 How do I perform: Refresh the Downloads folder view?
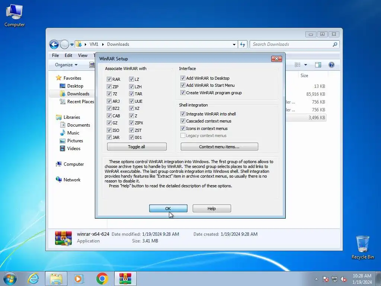pos(243,44)
